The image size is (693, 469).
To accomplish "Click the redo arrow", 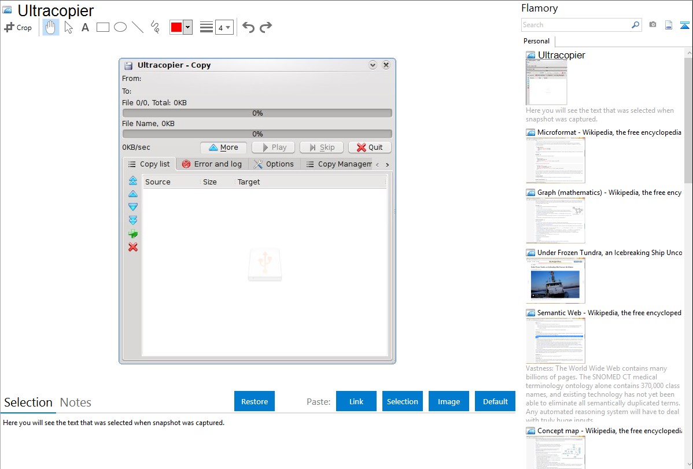I will [266, 27].
